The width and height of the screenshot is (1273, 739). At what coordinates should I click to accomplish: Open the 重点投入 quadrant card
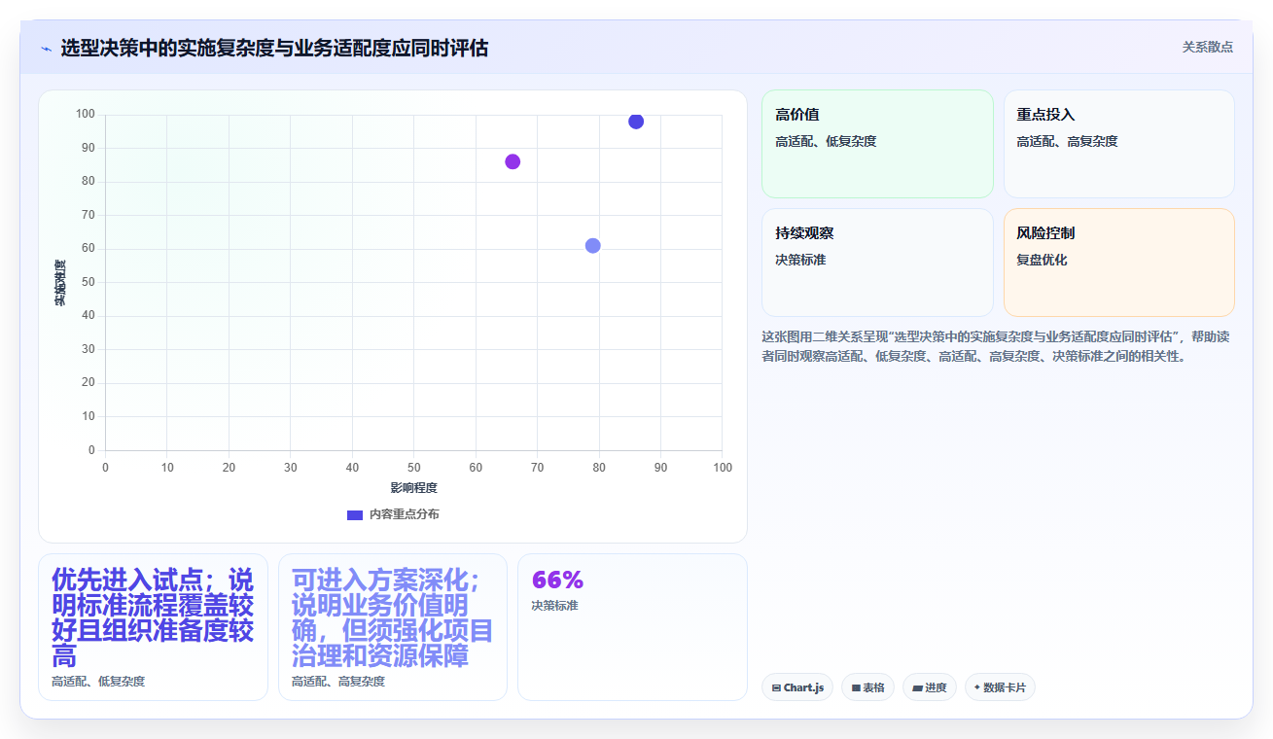1118,144
